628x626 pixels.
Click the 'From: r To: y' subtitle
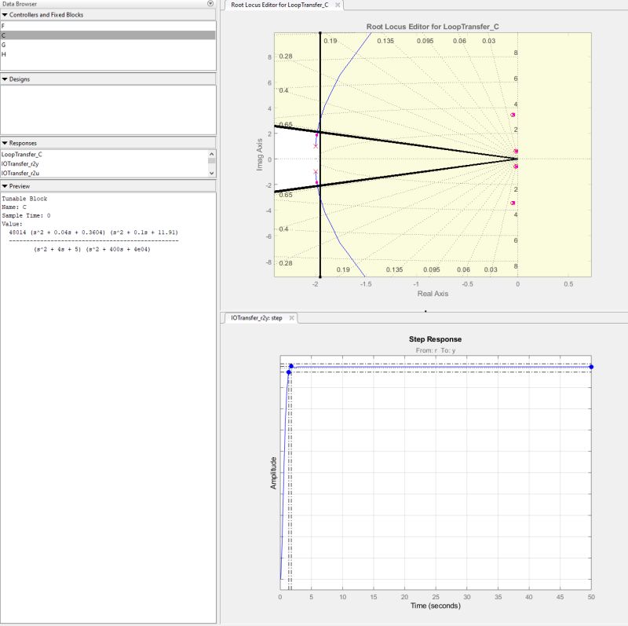point(436,350)
